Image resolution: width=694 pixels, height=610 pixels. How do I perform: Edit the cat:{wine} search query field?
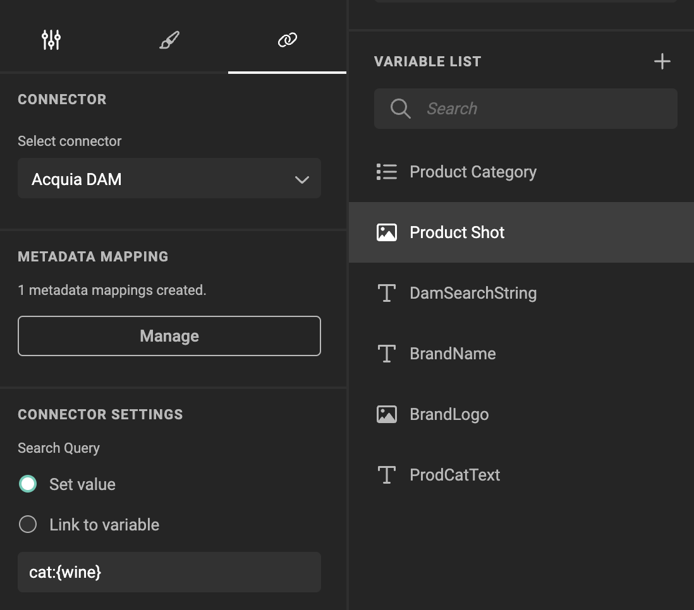point(169,572)
